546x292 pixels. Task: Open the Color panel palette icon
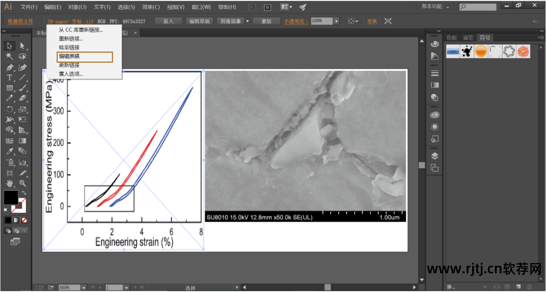coord(434,44)
